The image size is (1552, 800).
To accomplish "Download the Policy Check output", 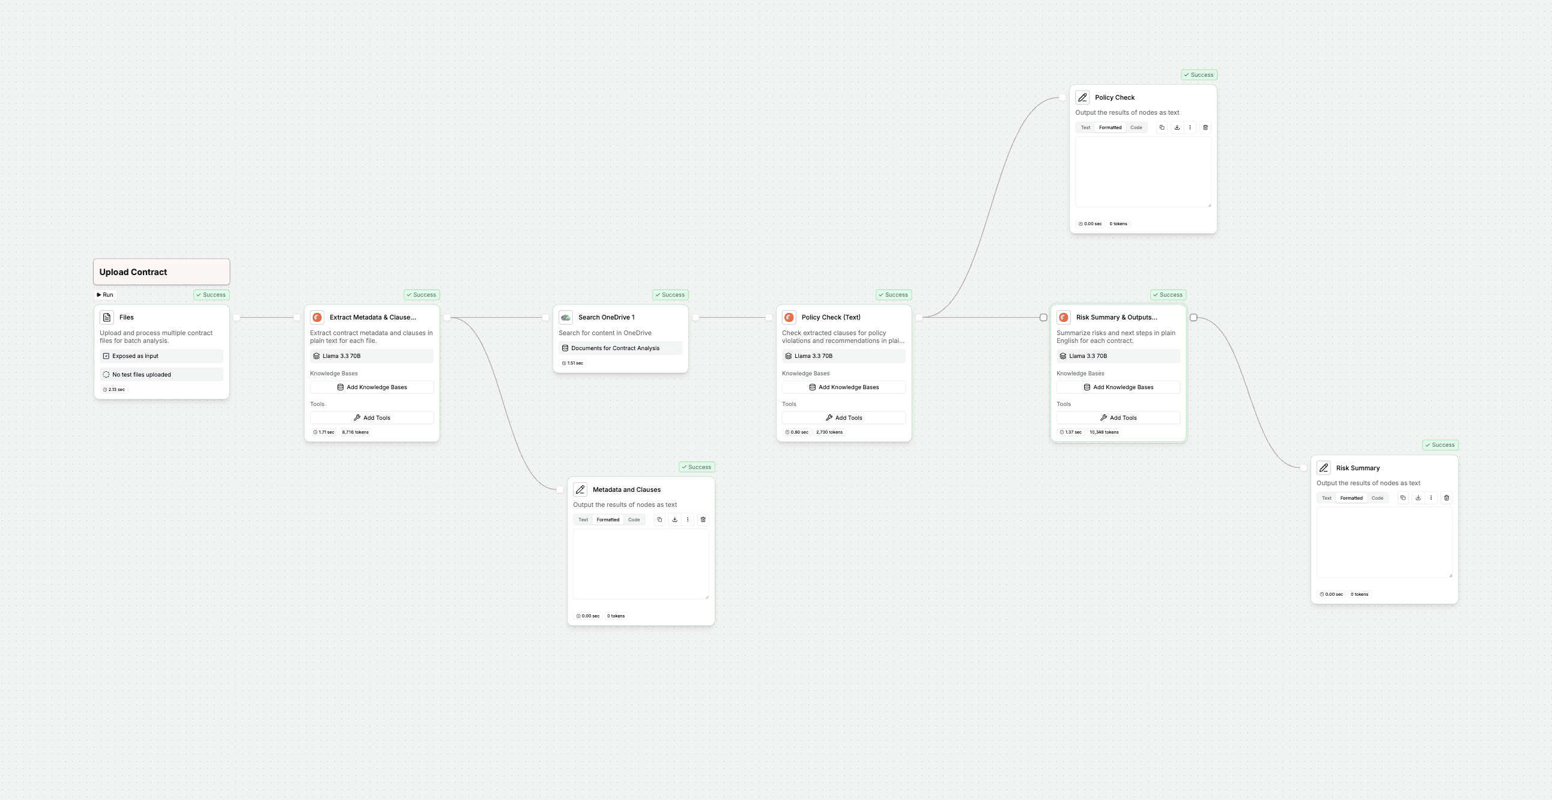I will 1177,128.
